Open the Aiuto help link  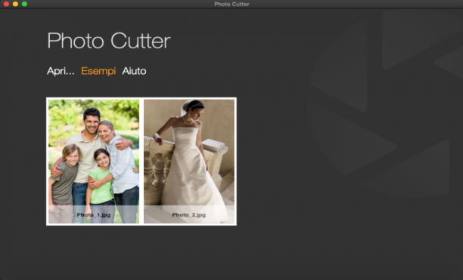click(x=134, y=71)
